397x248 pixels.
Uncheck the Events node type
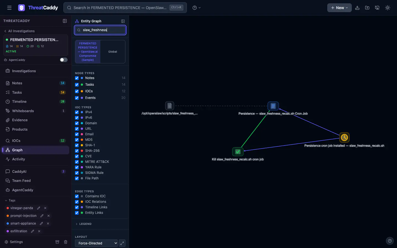(77, 98)
